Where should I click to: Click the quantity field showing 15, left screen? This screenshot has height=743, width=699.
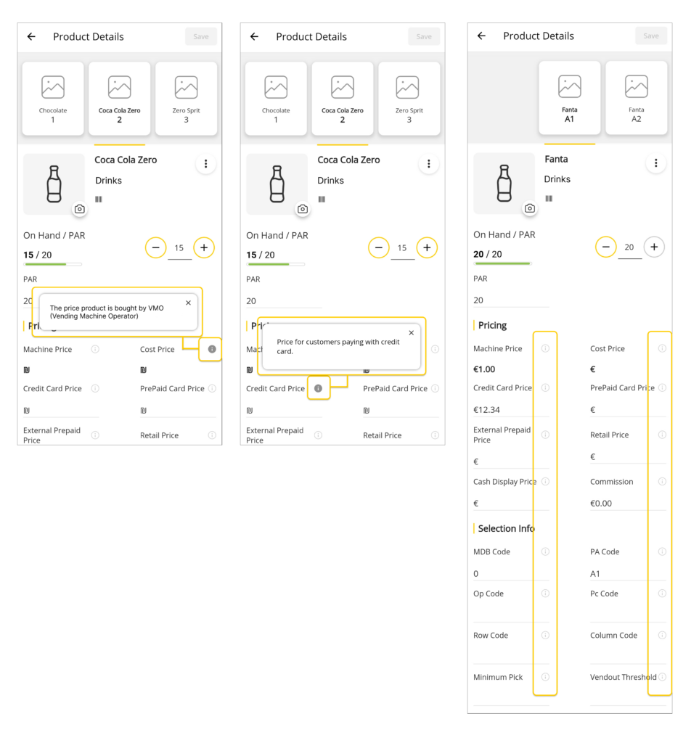click(x=179, y=248)
